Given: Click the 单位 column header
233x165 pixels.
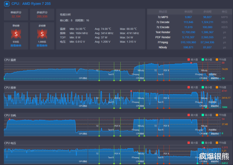Looking at the screenshot, I should pos(224,12).
